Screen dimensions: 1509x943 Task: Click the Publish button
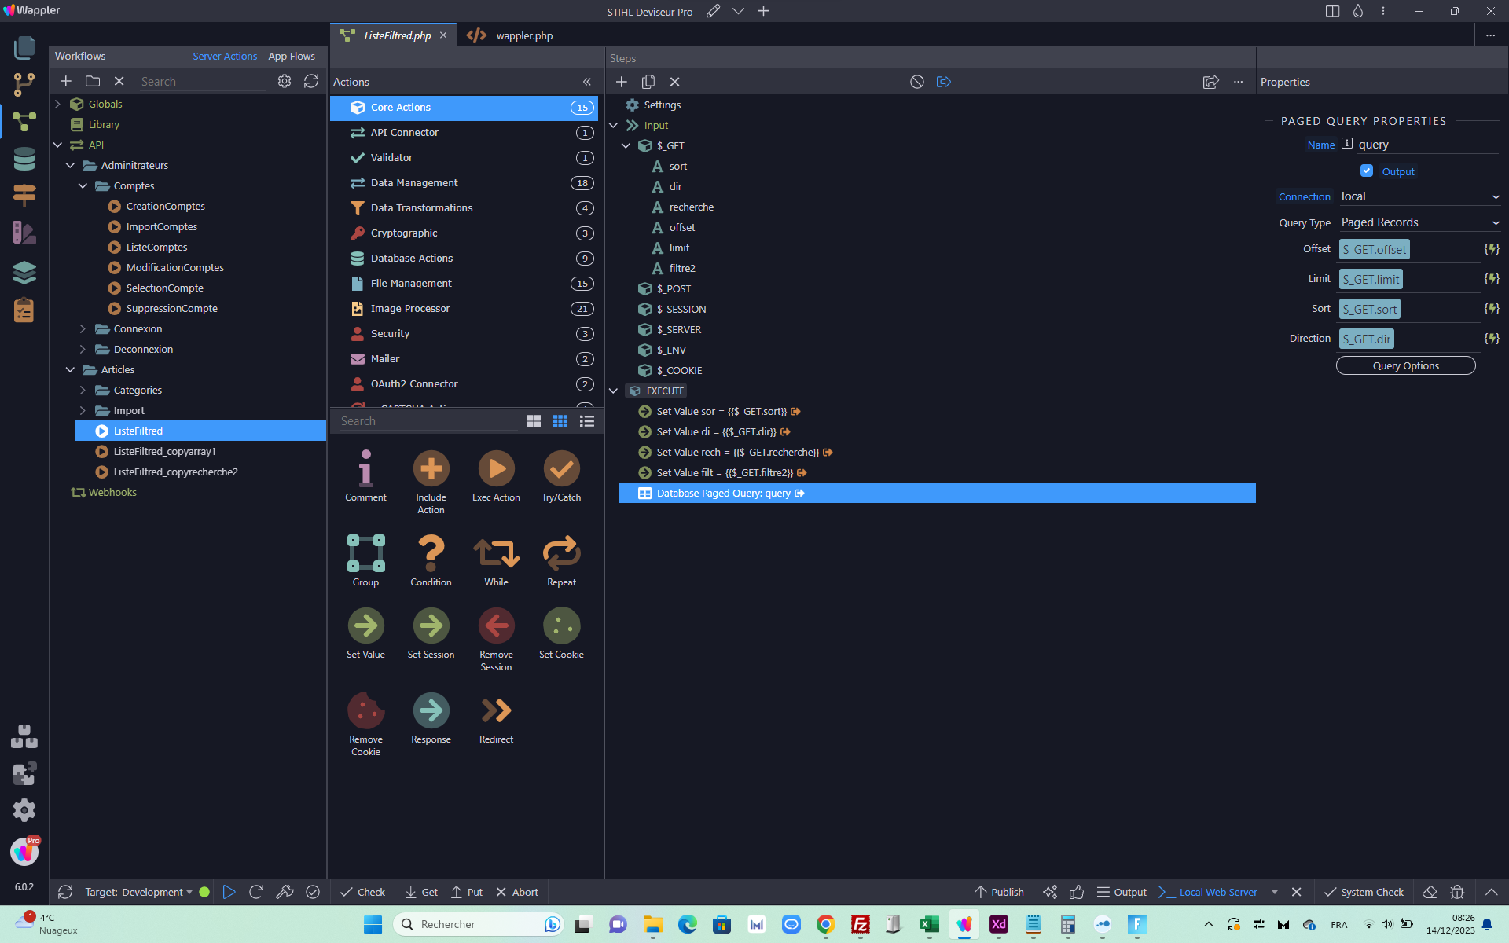tap(999, 892)
